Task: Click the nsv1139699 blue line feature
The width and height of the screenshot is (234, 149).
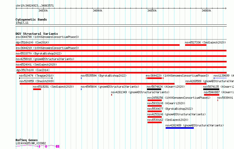Action: tap(220, 78)
